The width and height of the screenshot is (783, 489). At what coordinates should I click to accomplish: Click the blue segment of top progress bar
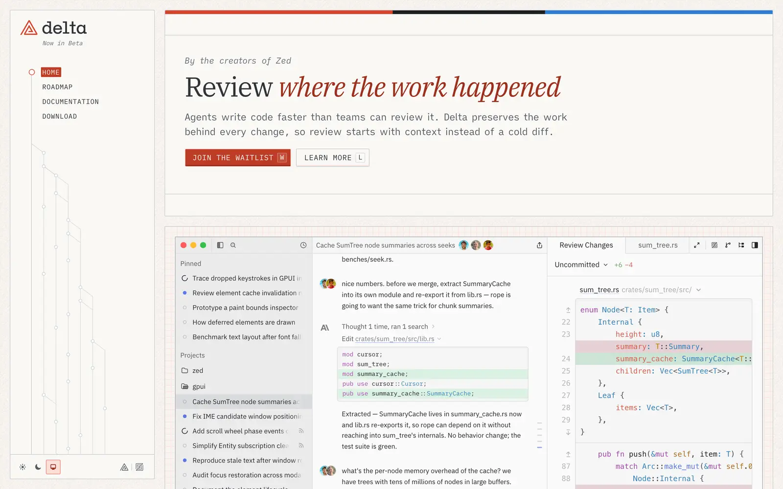coord(659,12)
